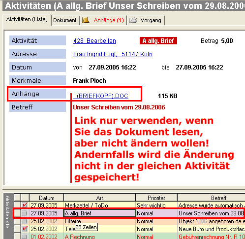This screenshot has height=239, width=245.
Task: Switch to the Vorgang tab
Action: coord(146,20)
